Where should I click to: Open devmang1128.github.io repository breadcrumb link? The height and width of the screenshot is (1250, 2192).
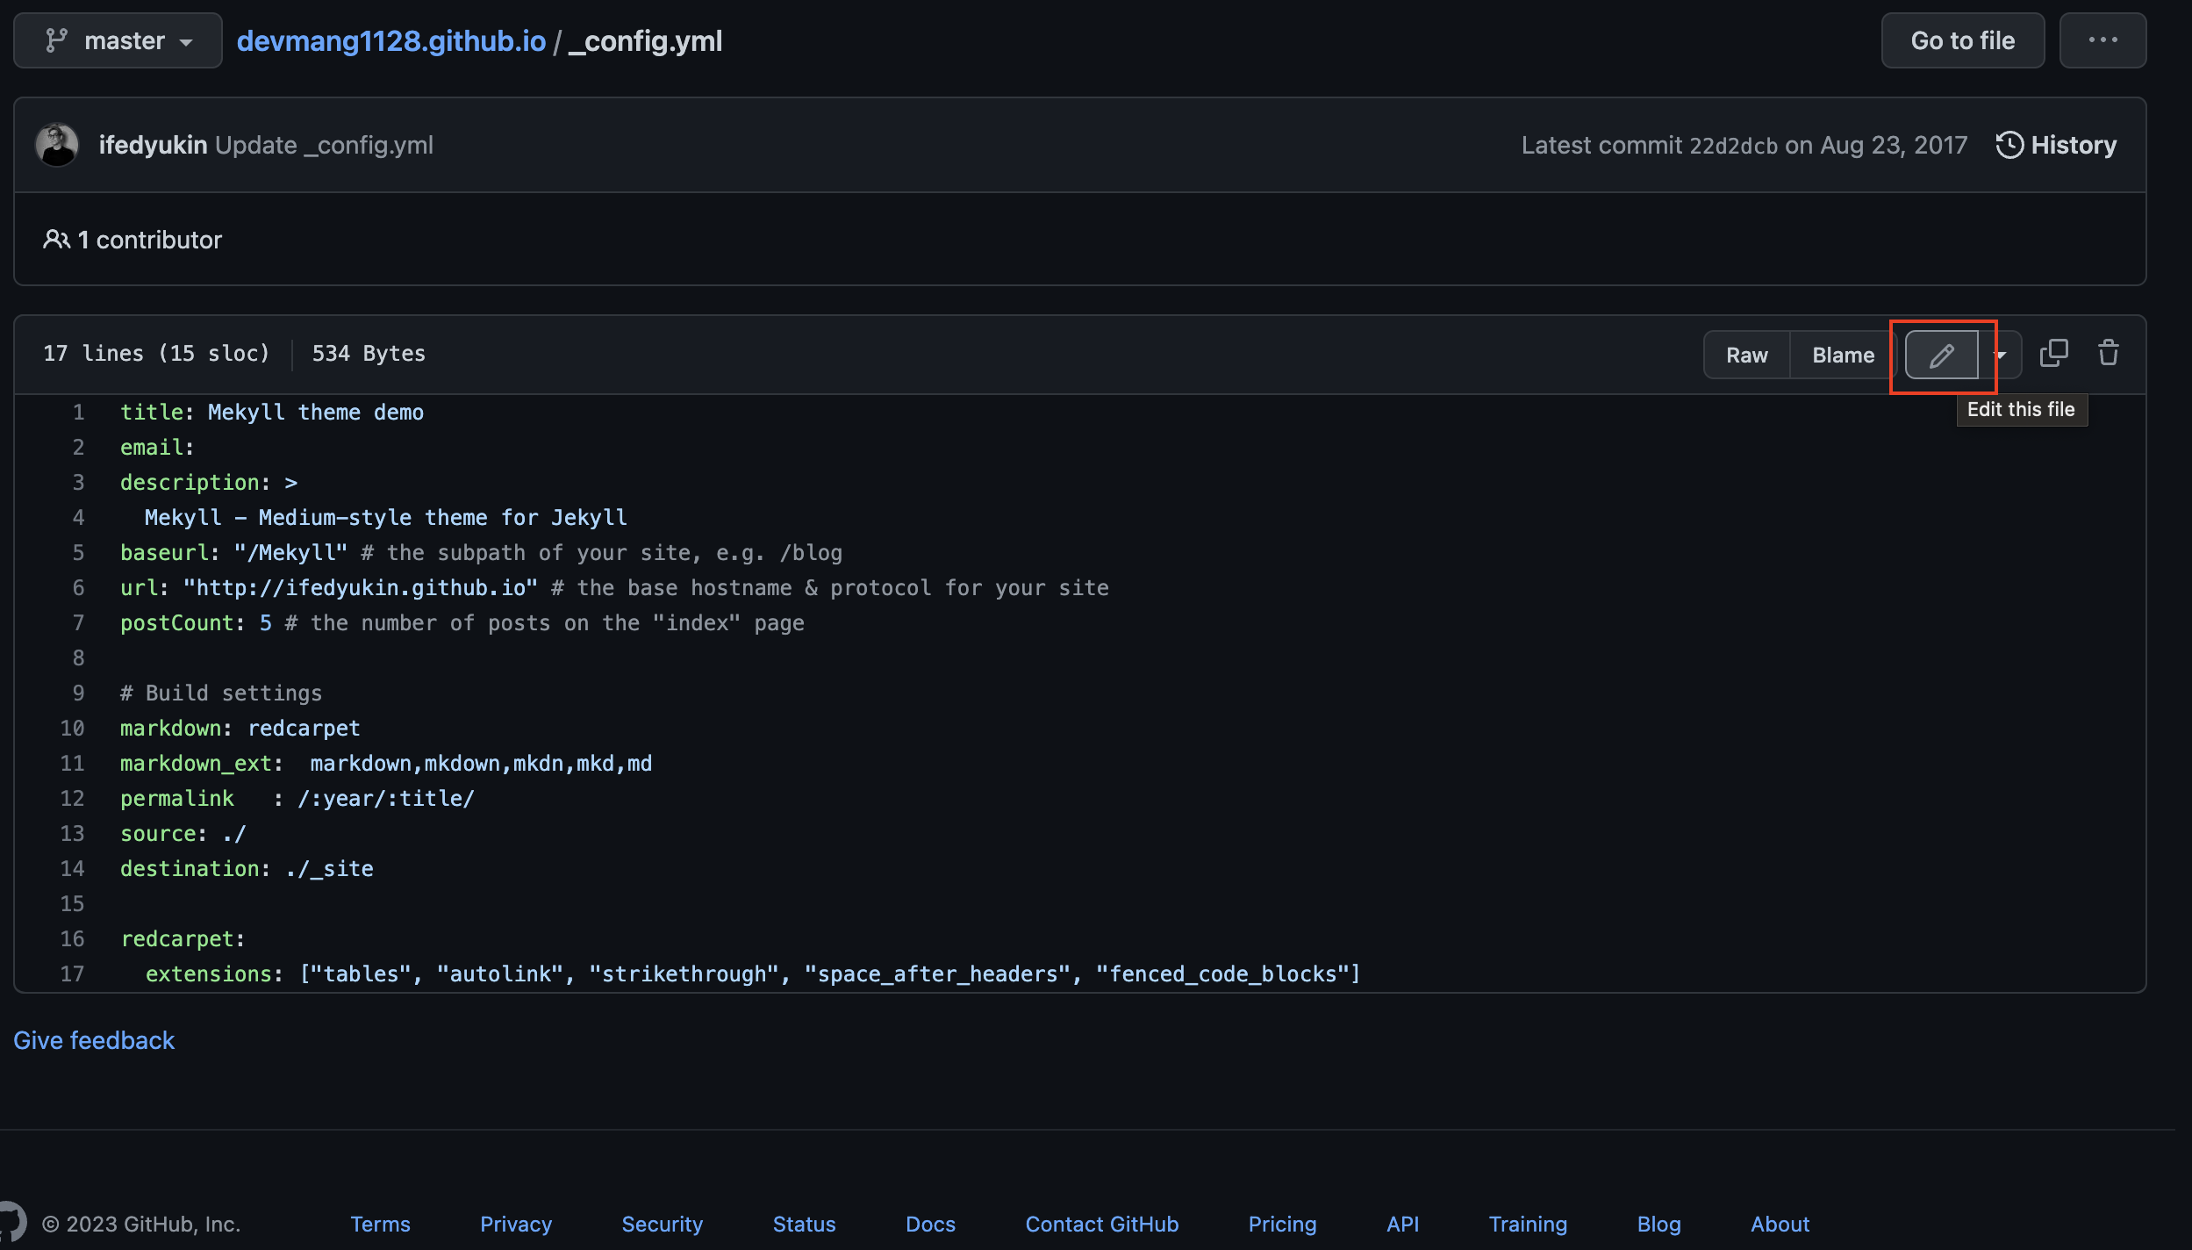coord(391,40)
